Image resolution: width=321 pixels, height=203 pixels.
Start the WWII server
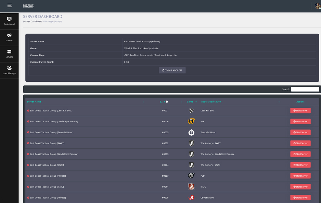tap(300, 165)
